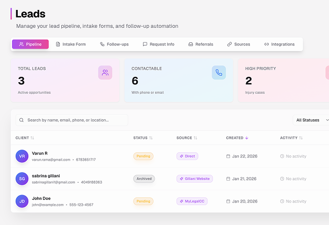Screen dimensions: 329x225
Task: Click the calendar icon beside Jan 22, 2026
Action: (228, 156)
